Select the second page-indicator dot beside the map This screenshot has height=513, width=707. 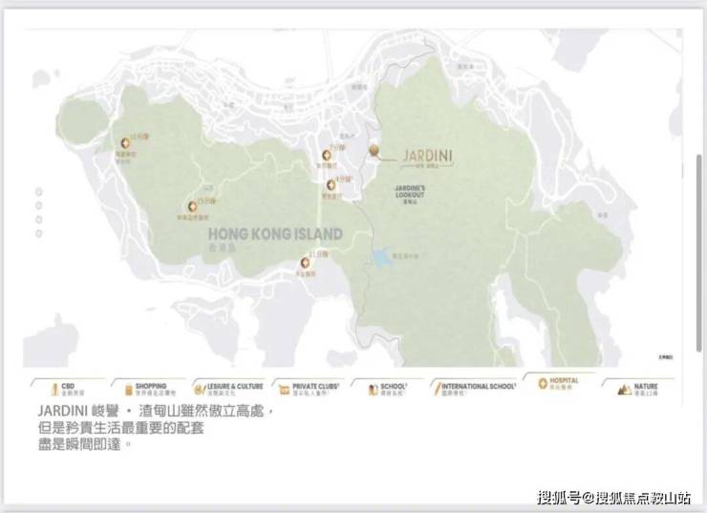(39, 205)
